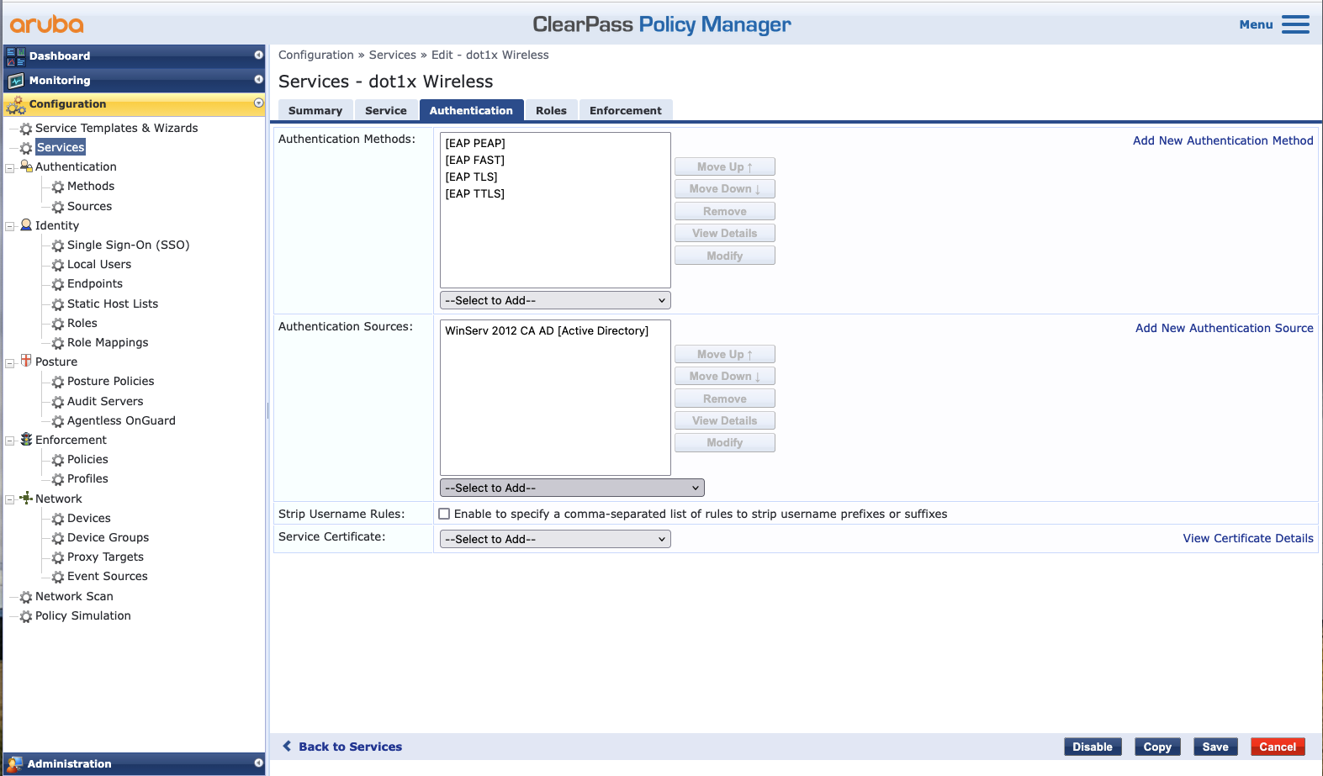Click the Identity tree user icon

pos(26,225)
